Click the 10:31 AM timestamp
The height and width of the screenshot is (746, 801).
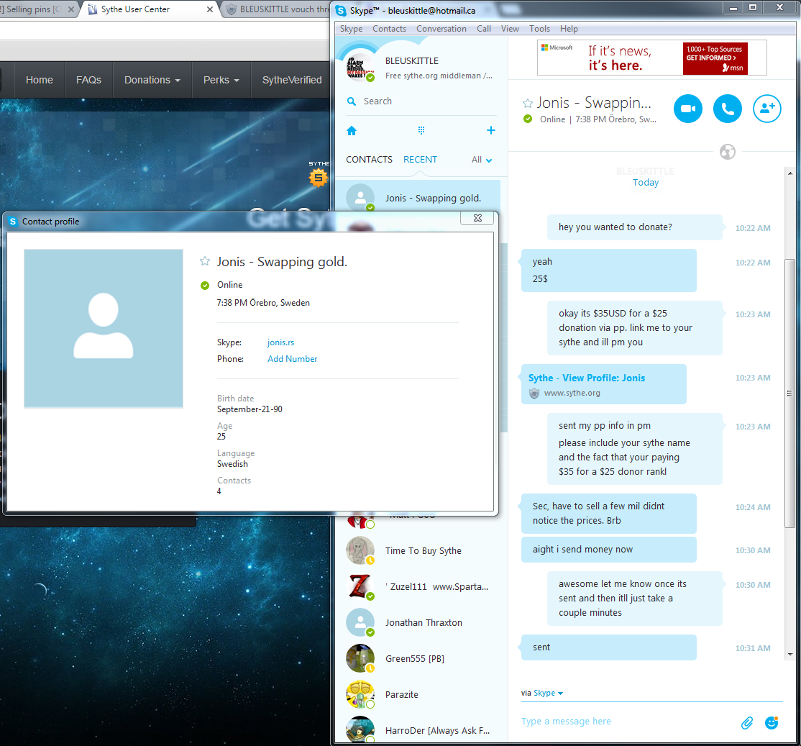[x=753, y=648]
